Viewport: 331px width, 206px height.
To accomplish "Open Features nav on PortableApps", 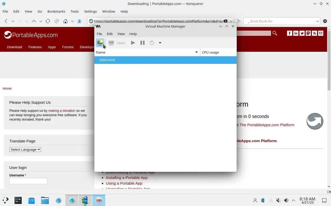I will pos(35,47).
